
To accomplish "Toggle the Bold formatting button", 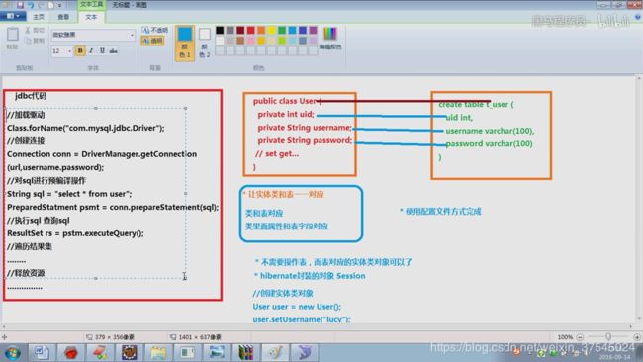I will point(80,50).
